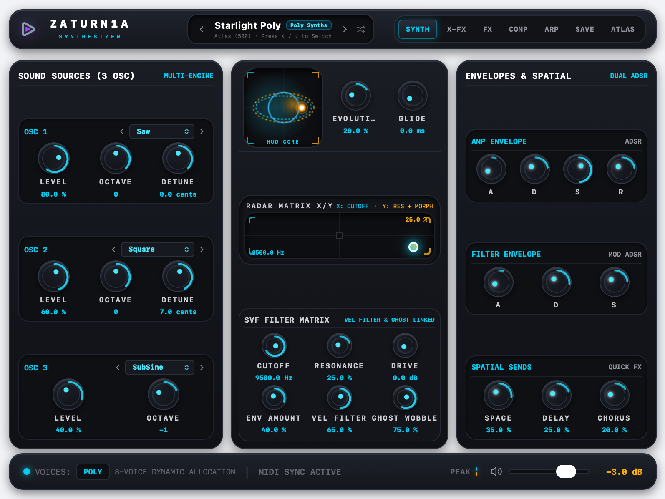The height and width of the screenshot is (499, 665).
Task: Click the HUD CORE orbit display
Action: [283, 108]
